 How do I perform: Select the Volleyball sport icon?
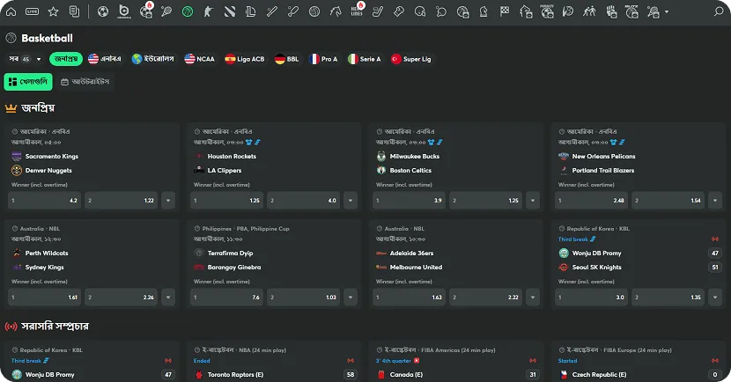314,11
